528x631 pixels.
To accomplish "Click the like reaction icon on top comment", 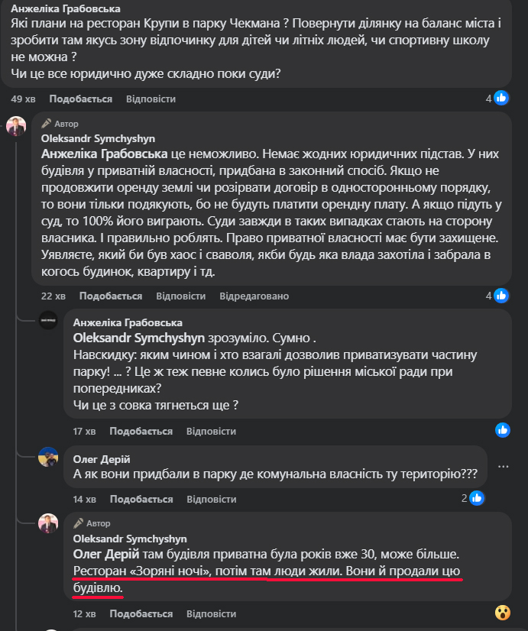I will [x=501, y=99].
